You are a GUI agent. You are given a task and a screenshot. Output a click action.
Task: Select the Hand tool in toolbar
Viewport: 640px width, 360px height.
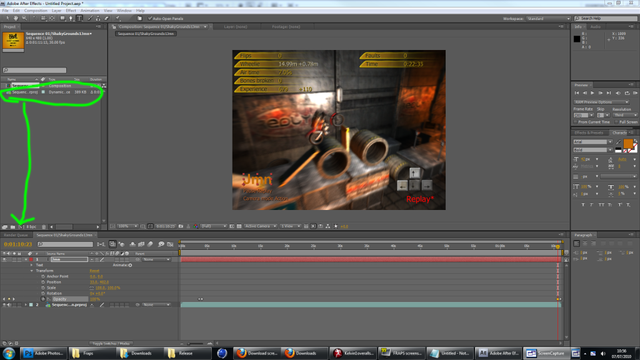click(x=16, y=18)
